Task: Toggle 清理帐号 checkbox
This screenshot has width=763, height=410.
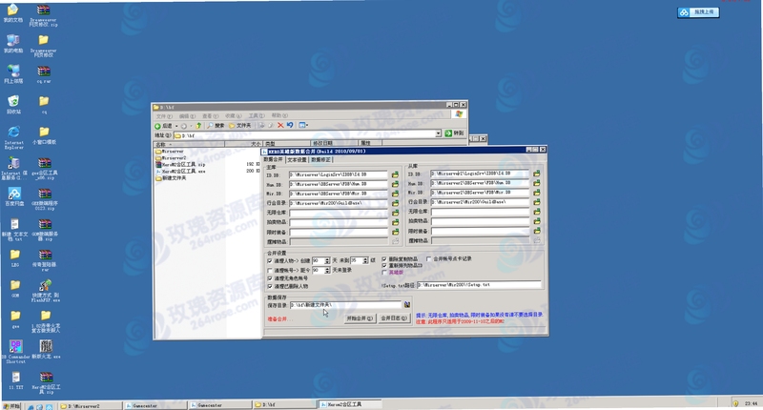Action: (x=270, y=270)
